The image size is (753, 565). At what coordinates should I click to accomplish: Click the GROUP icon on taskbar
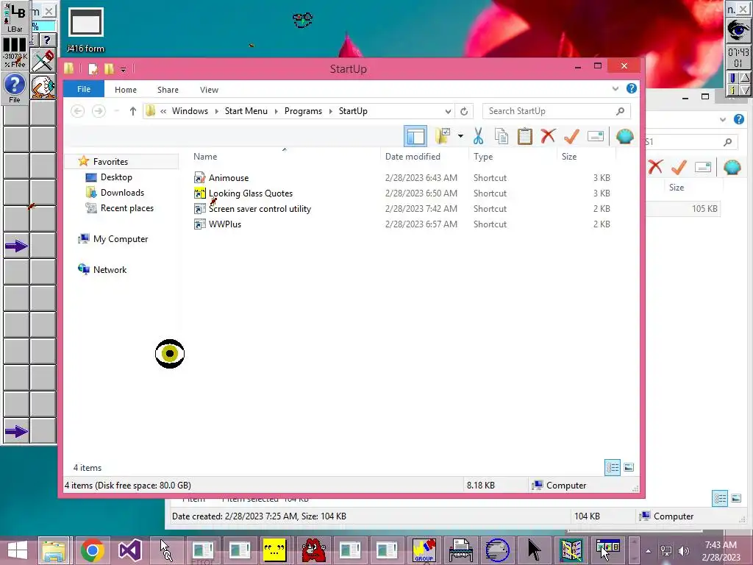[424, 550]
